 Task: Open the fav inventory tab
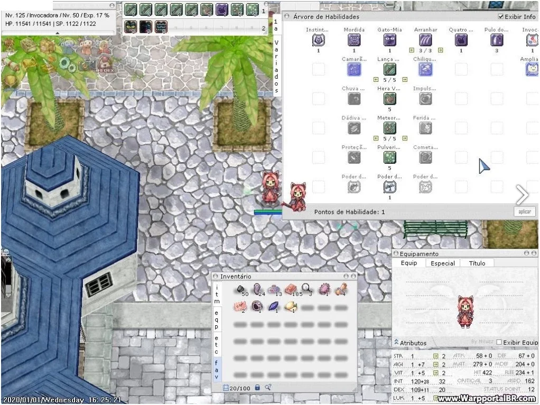pyautogui.click(x=217, y=370)
